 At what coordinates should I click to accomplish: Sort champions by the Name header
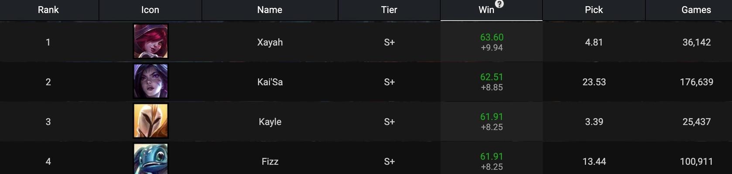[x=270, y=10]
